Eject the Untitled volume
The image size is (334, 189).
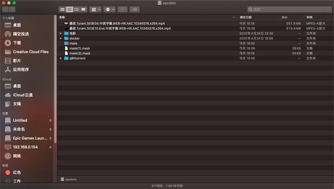tap(50, 121)
